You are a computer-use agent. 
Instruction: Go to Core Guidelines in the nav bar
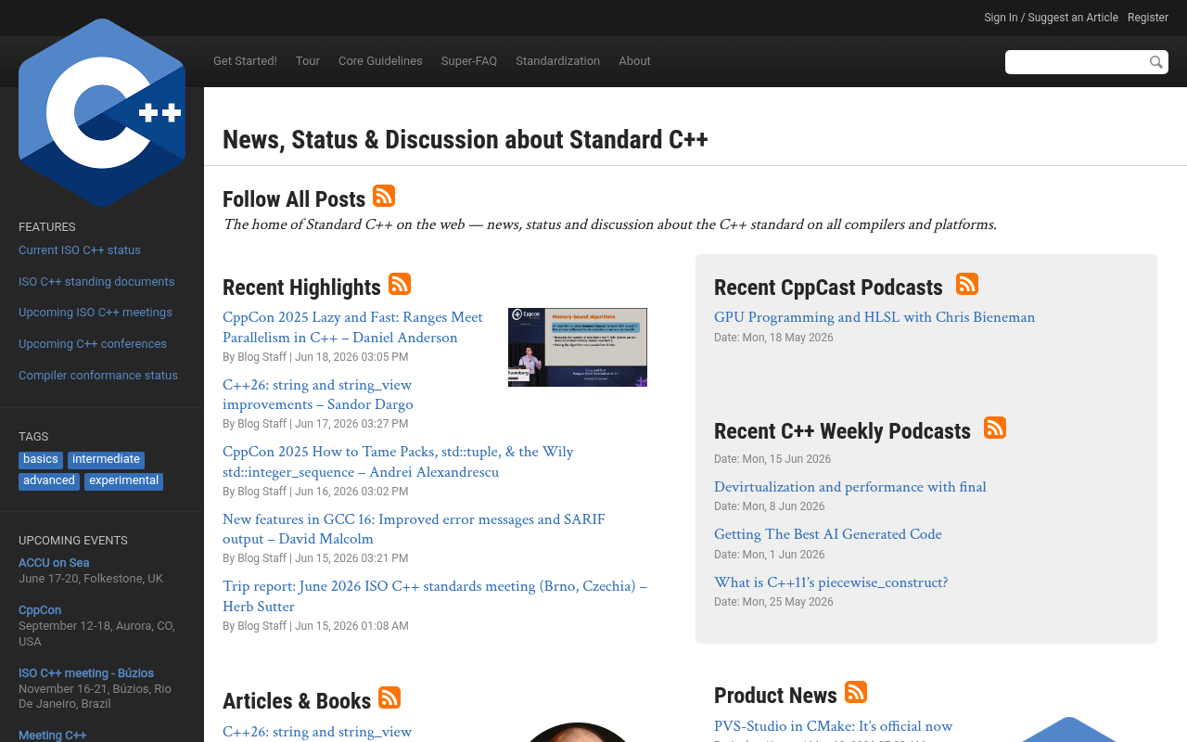(x=380, y=61)
